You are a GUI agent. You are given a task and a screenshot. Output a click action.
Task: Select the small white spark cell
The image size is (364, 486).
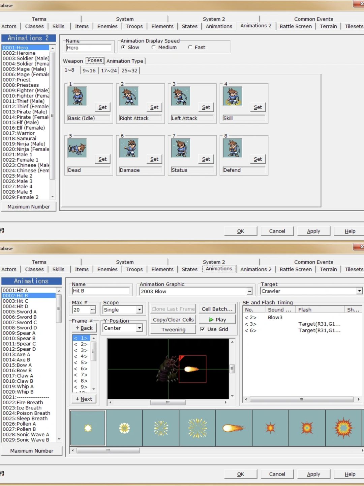[88, 428]
